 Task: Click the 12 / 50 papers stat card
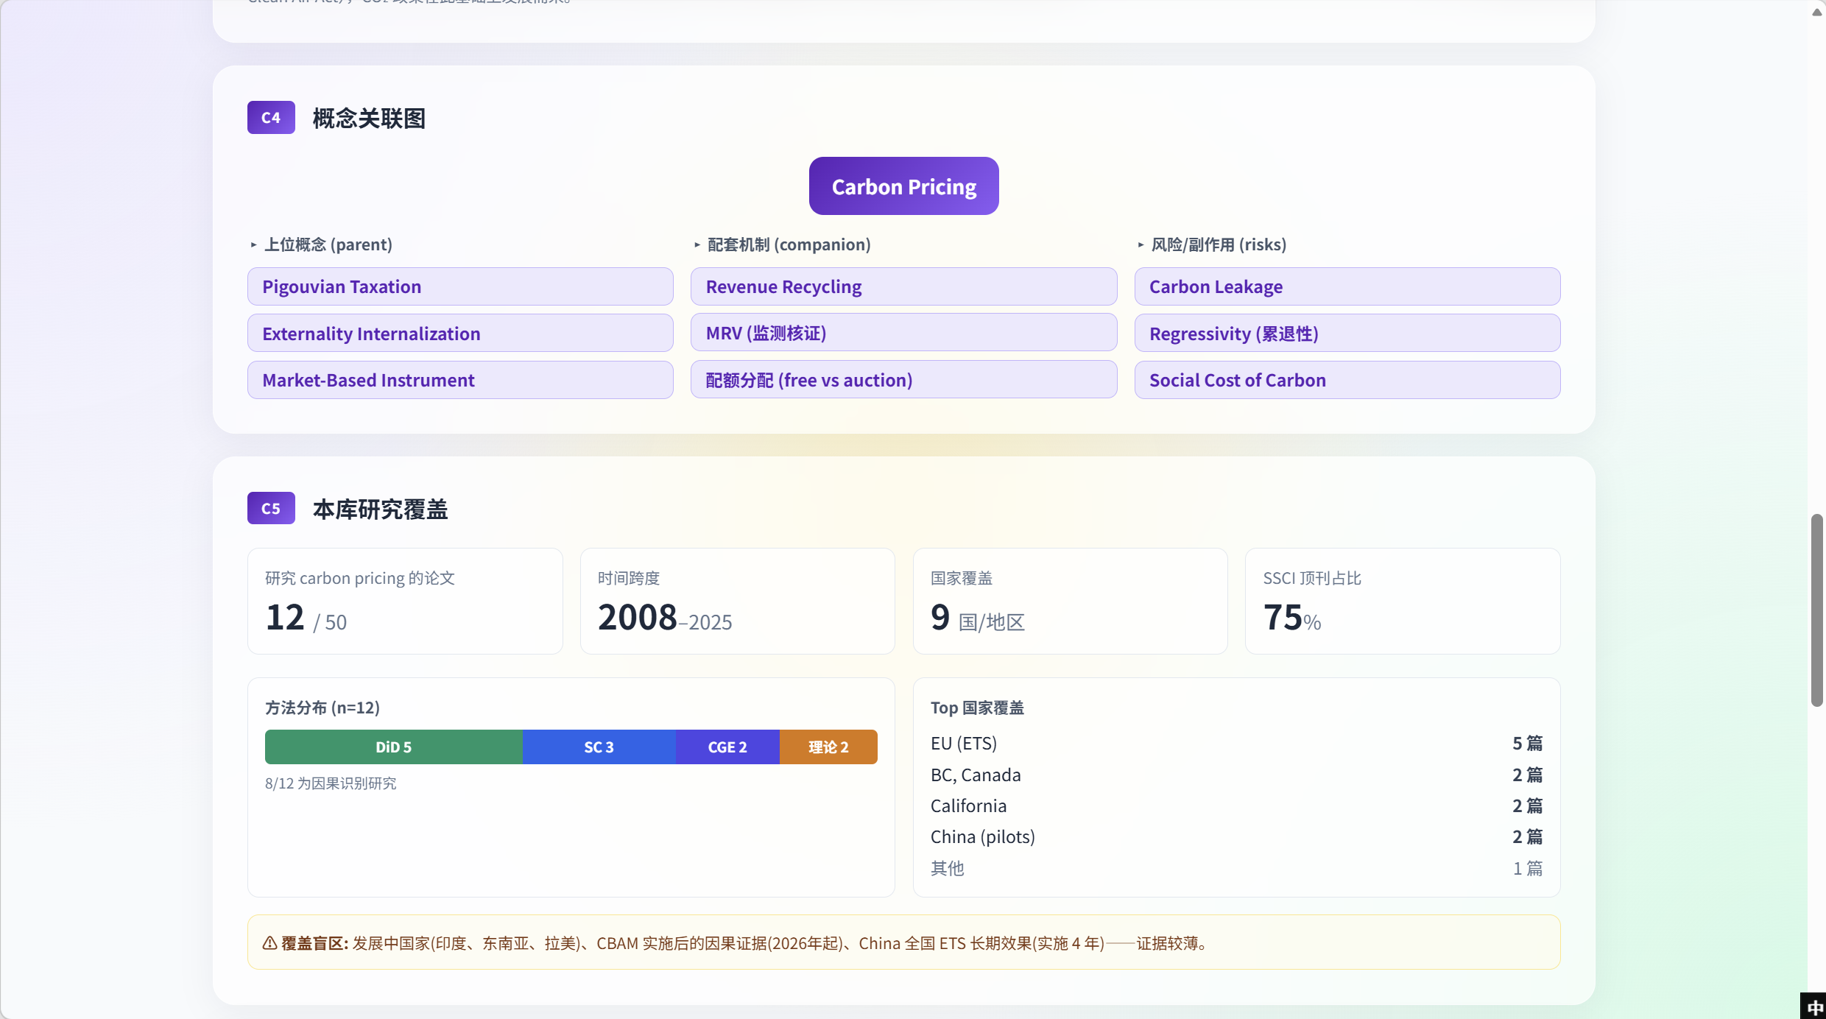coord(405,601)
